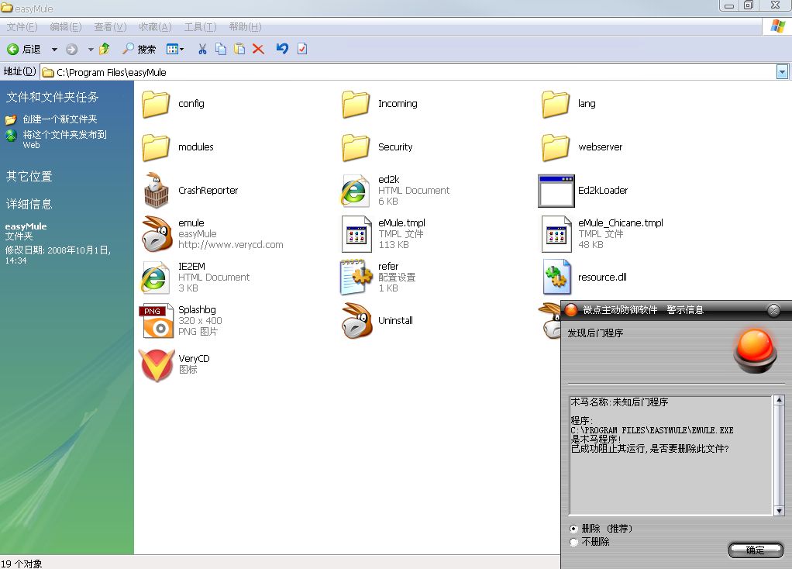Select the webserver folder
The image size is (792, 569).
[581, 147]
